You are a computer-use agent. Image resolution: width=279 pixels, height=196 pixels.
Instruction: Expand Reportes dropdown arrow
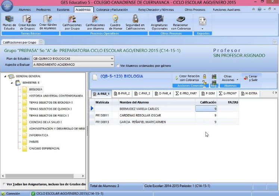tap(202, 29)
